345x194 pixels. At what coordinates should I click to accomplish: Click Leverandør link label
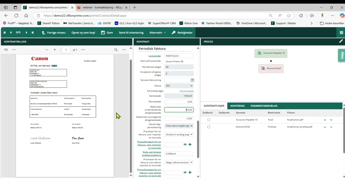coord(155,56)
